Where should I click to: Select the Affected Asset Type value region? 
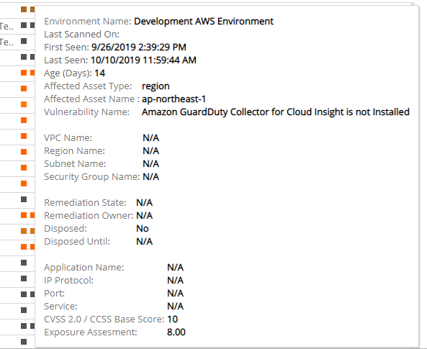click(x=156, y=86)
